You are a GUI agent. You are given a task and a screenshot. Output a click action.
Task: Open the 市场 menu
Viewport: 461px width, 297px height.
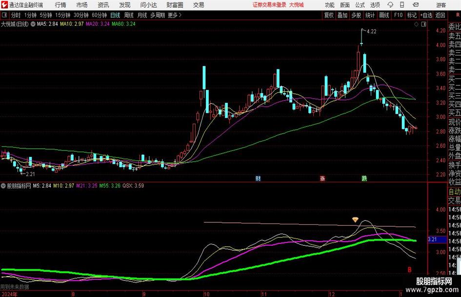[82, 5]
